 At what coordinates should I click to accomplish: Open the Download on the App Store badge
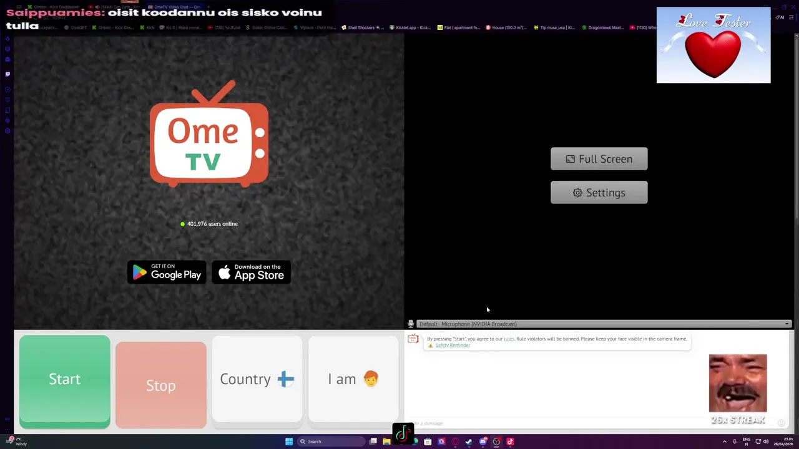[x=251, y=273]
